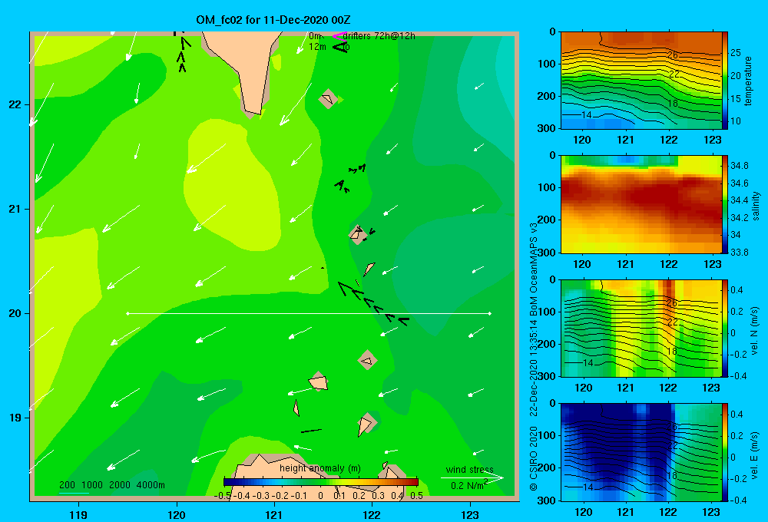
Task: Click the 10 tick on temperature color scale
Action: (x=735, y=121)
